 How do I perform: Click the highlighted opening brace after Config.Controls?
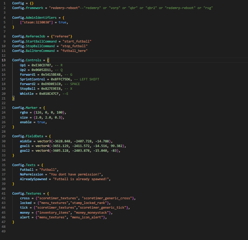(x=48, y=60)
